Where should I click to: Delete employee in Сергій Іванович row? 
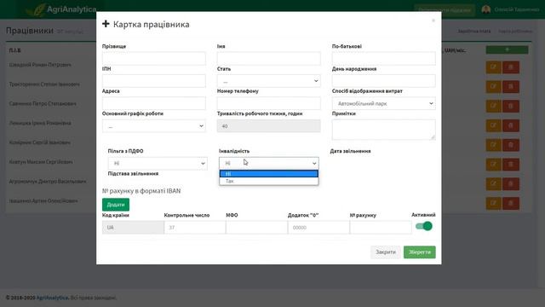[x=511, y=145]
